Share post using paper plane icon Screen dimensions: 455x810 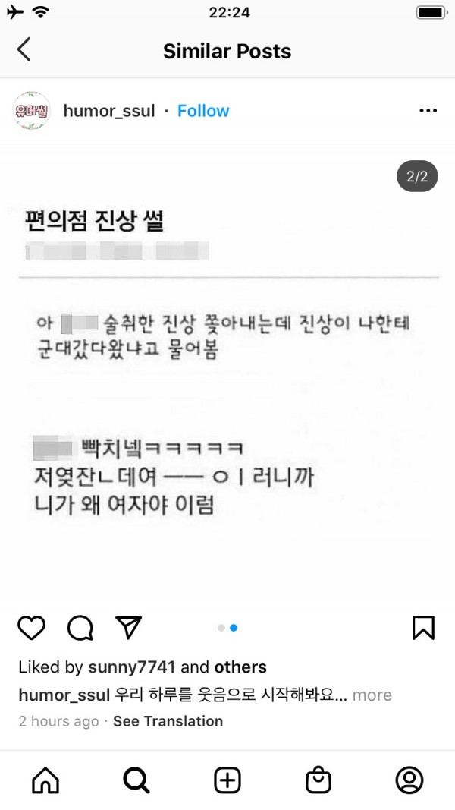128,628
